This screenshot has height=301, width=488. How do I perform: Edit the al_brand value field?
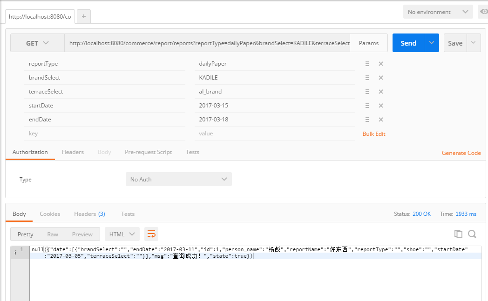tap(275, 92)
